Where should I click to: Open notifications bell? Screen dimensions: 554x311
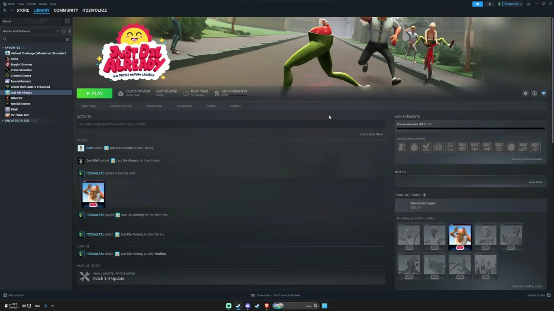point(490,4)
